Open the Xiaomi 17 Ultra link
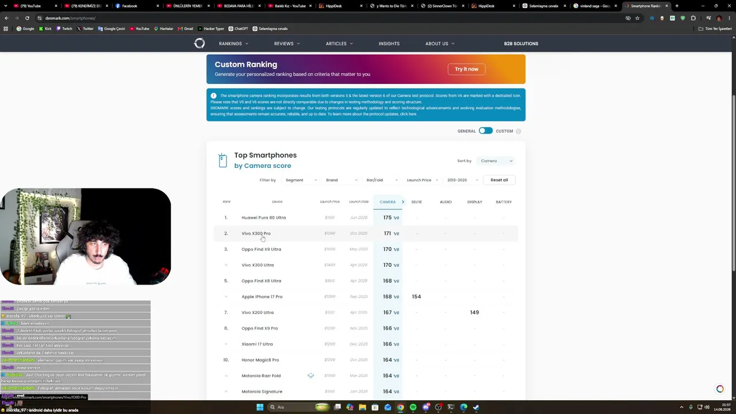The image size is (736, 414). click(257, 344)
